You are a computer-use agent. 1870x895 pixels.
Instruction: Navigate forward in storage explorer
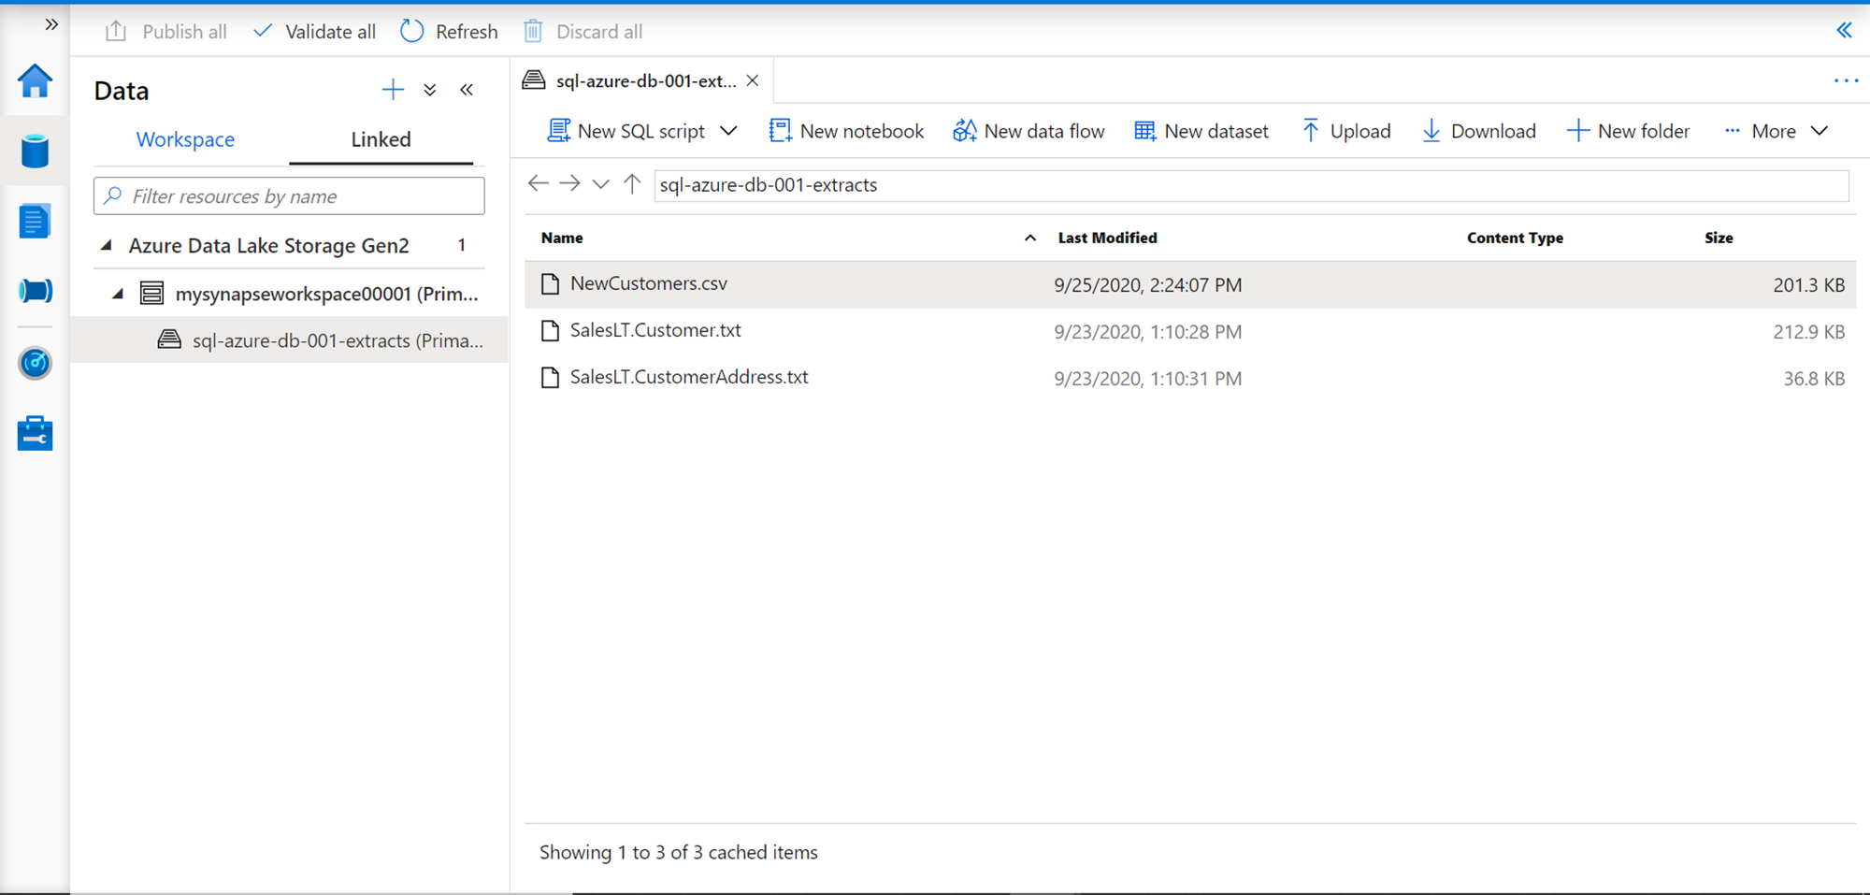coord(569,184)
